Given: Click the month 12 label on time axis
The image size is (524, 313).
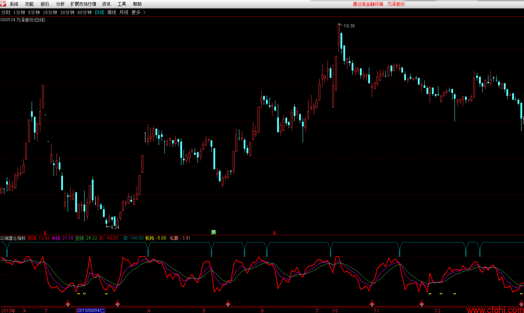Looking at the screenshot, I should tap(438, 310).
